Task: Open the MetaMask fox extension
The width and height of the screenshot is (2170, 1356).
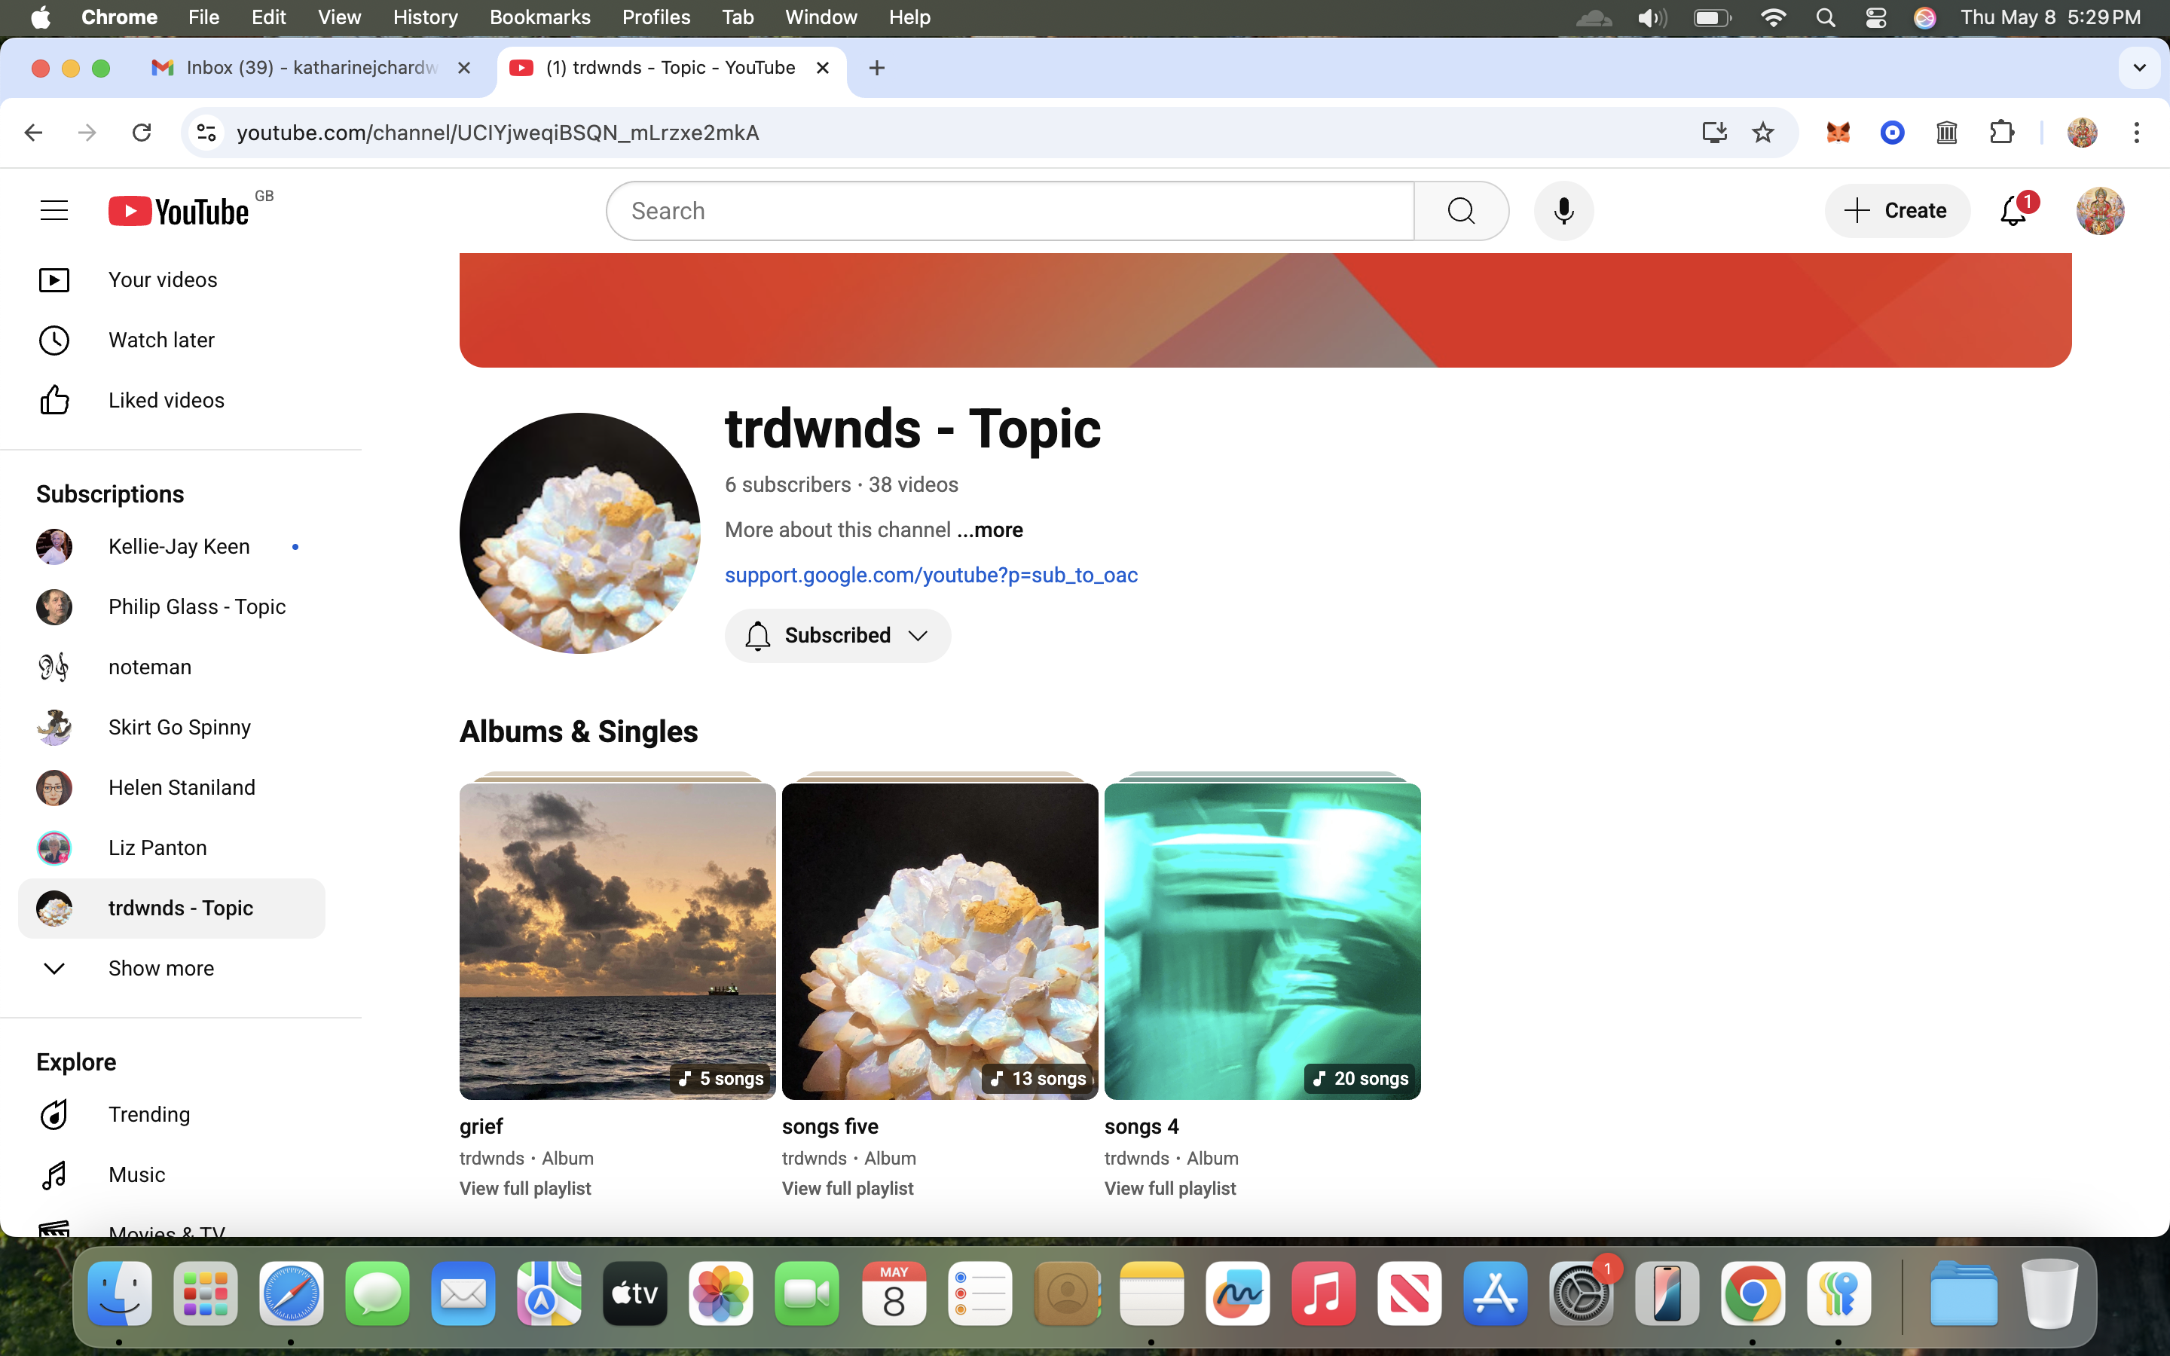Action: pyautogui.click(x=1838, y=133)
